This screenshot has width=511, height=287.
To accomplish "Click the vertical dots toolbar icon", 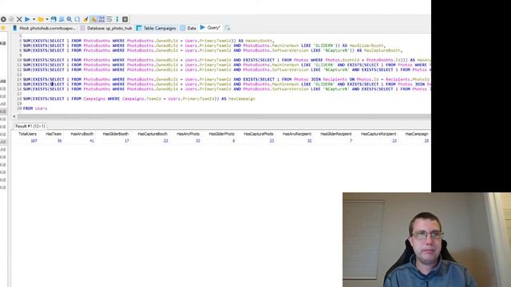I will [117, 19].
